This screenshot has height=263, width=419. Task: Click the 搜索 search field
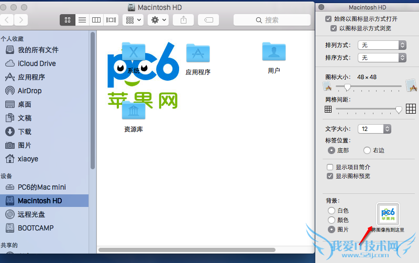pos(271,20)
